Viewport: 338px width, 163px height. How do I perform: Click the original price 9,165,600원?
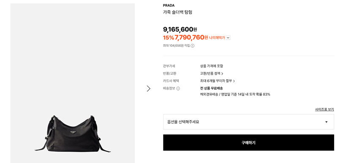180,29
